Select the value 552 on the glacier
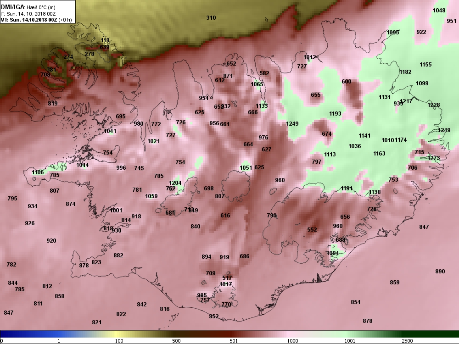 [312, 230]
